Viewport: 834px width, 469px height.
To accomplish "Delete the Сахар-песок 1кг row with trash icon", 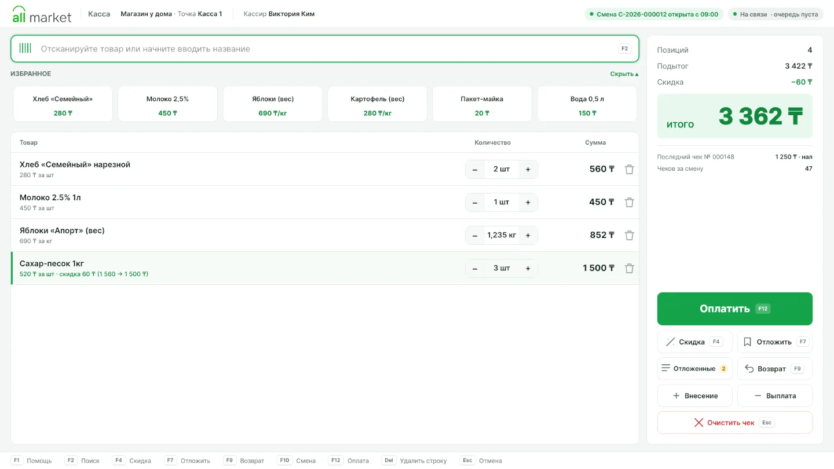I will coord(629,268).
